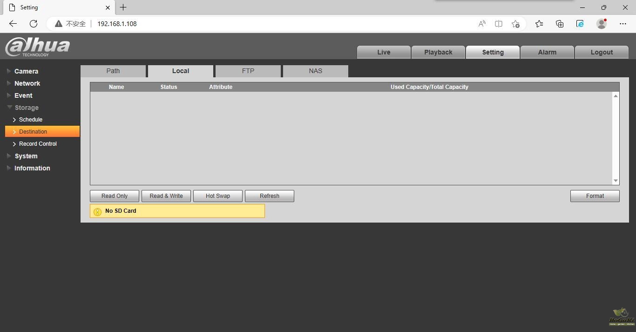
Task: Expand the Network menu section
Action: tap(27, 83)
